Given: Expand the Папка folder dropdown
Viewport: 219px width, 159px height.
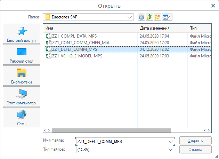Looking at the screenshot, I should coord(130,17).
